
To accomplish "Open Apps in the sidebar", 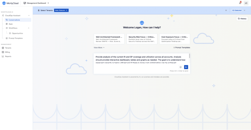I will 11,24.
